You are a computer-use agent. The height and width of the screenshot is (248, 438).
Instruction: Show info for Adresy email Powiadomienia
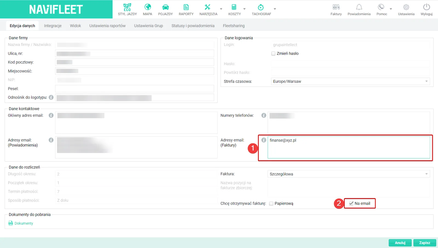51,140
